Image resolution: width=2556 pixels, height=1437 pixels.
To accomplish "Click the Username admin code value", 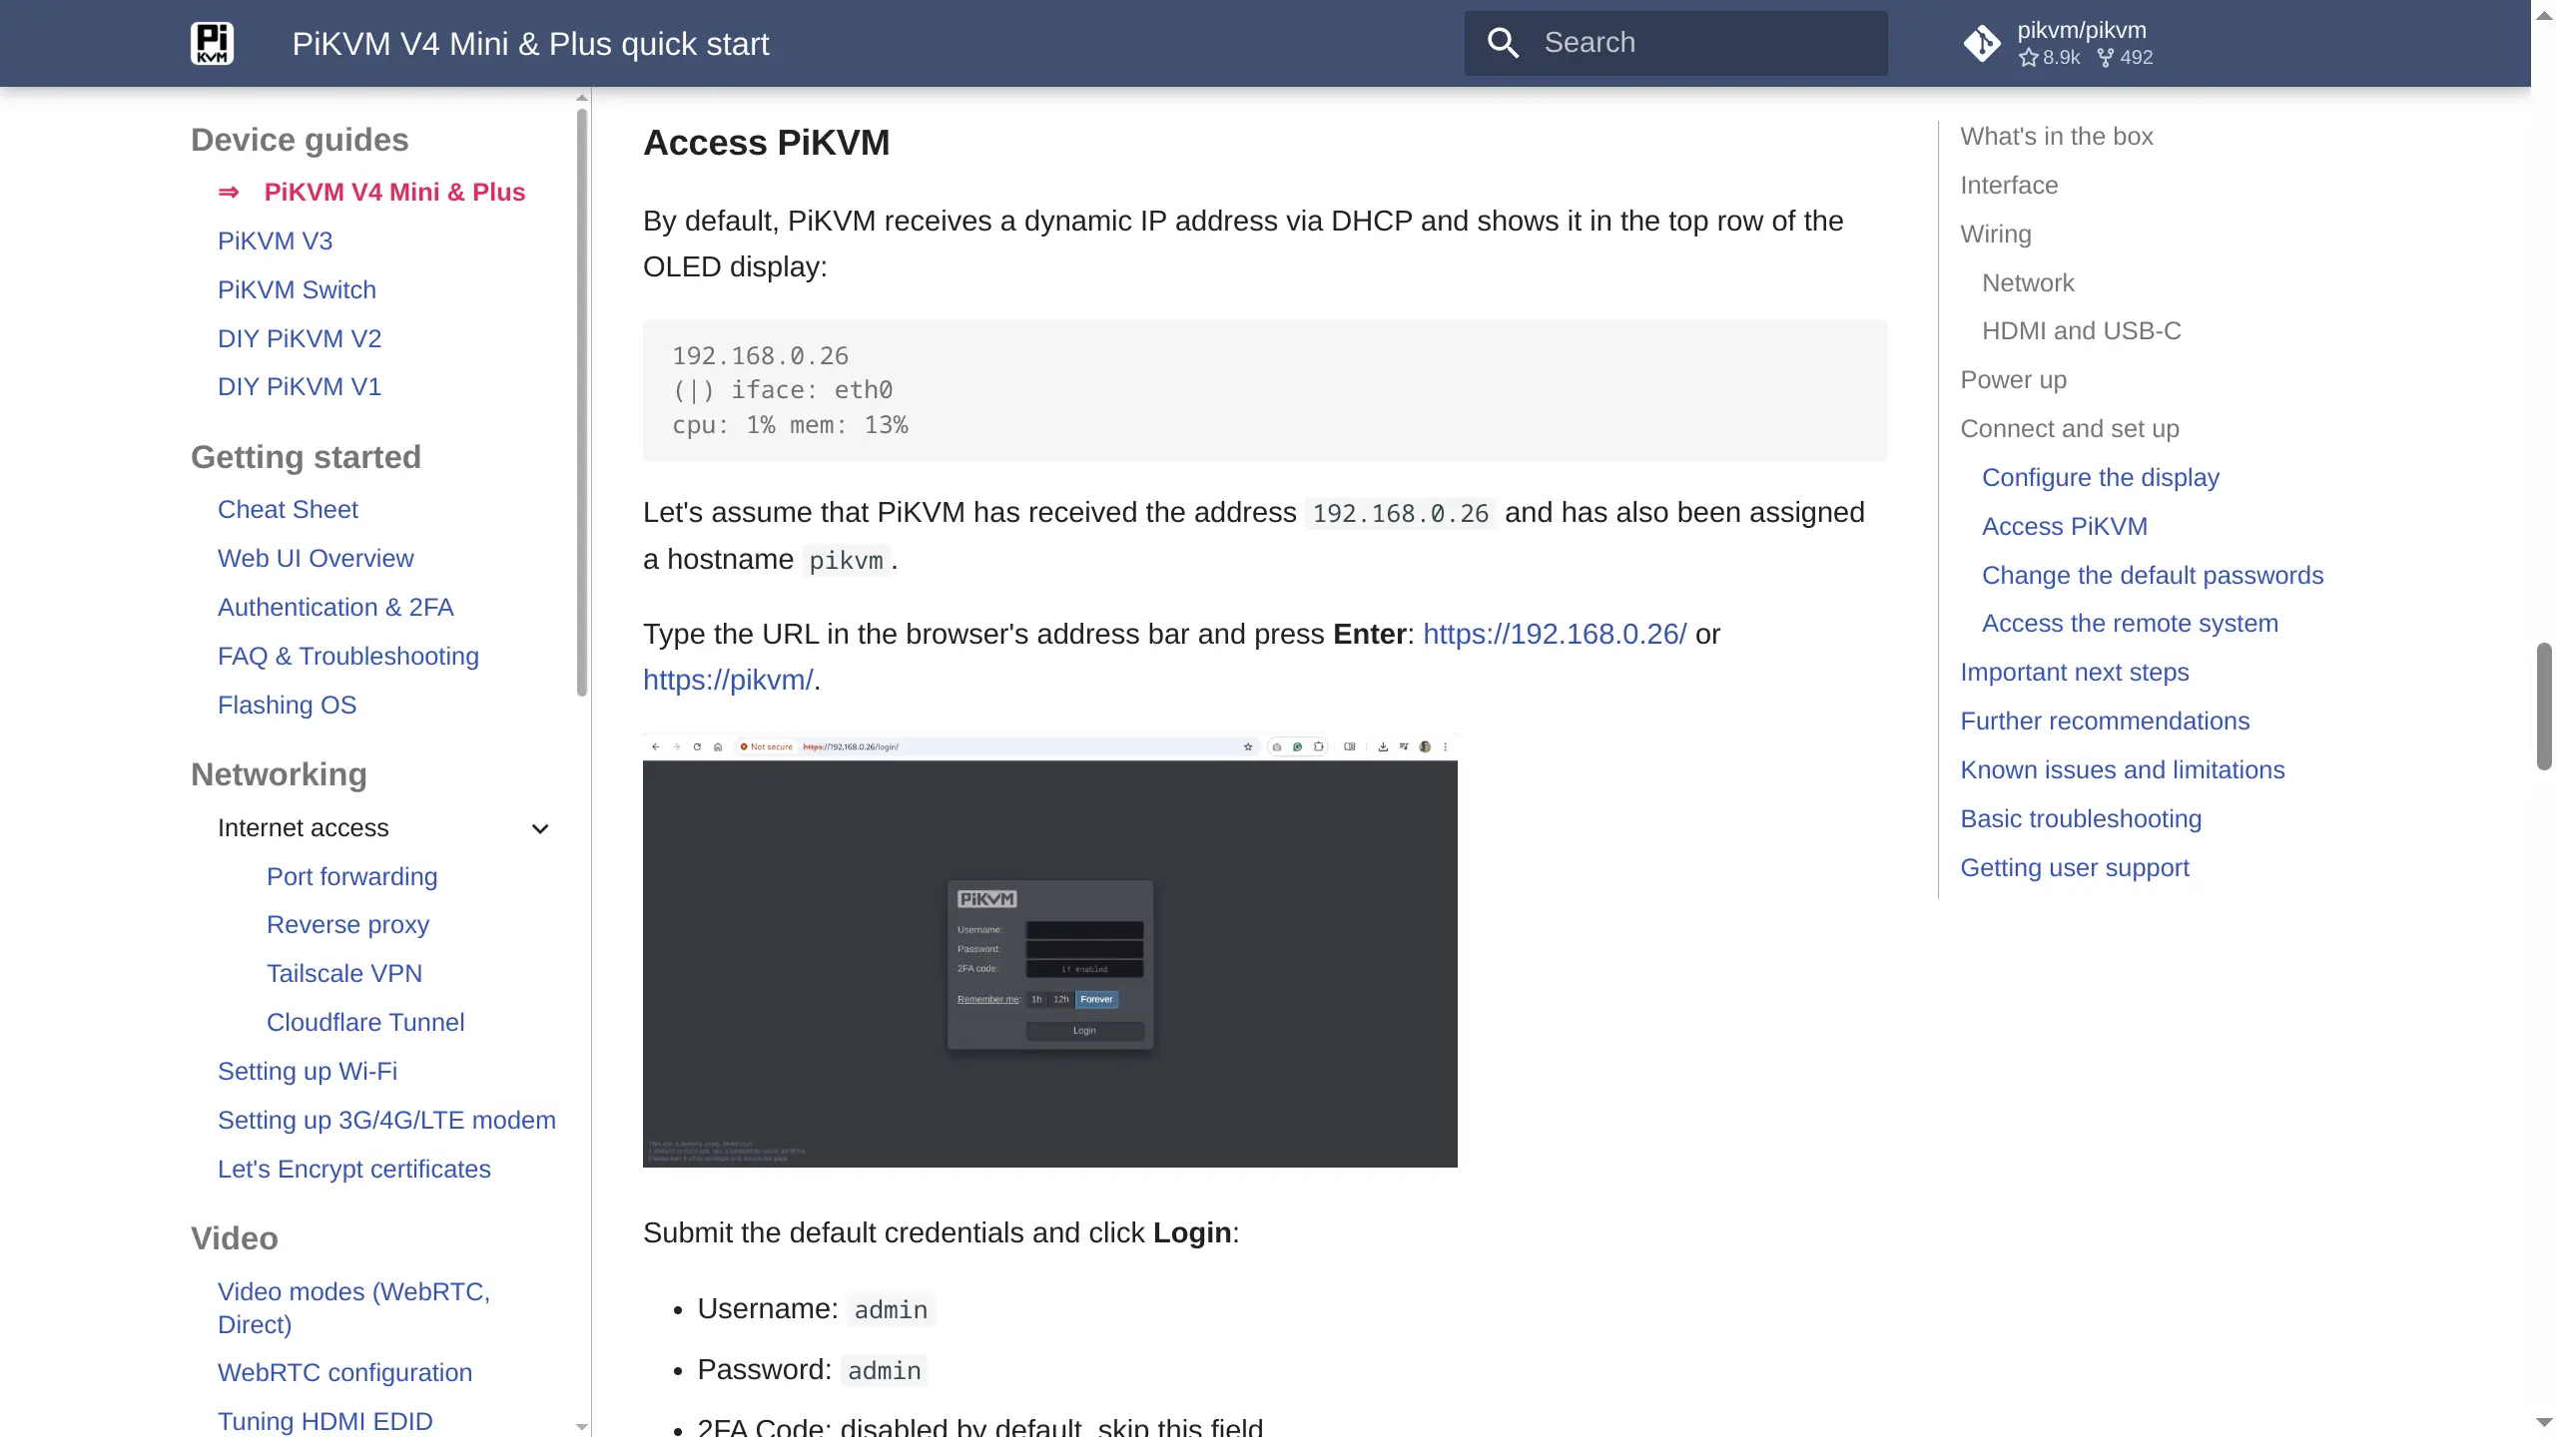I will click(x=891, y=1310).
